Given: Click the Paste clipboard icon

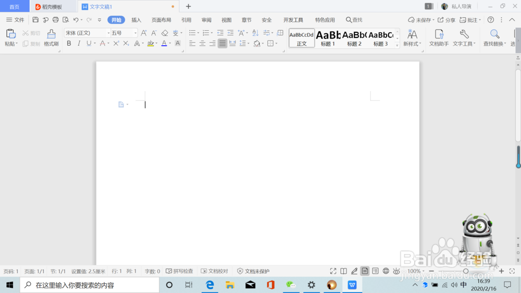Looking at the screenshot, I should click(10, 34).
